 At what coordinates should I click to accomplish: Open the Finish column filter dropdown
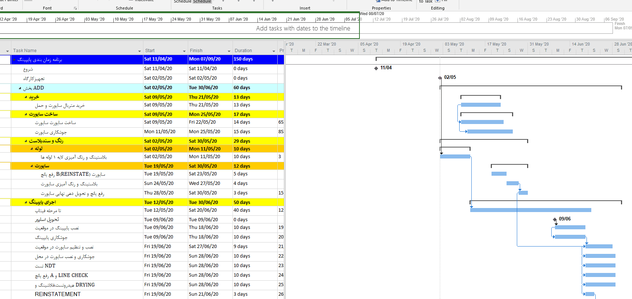[229, 51]
